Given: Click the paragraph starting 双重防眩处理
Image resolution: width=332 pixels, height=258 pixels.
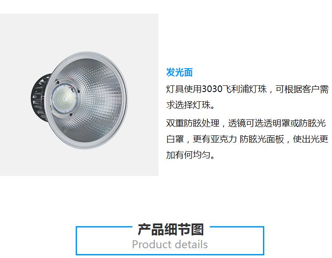Looking at the screenshot, I should pos(247,139).
